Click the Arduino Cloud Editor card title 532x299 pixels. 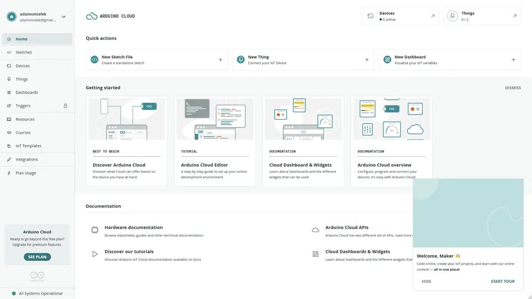(204, 165)
